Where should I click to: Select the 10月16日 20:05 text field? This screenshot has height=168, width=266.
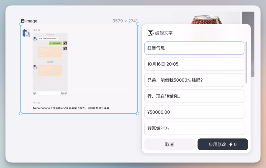pos(194,64)
